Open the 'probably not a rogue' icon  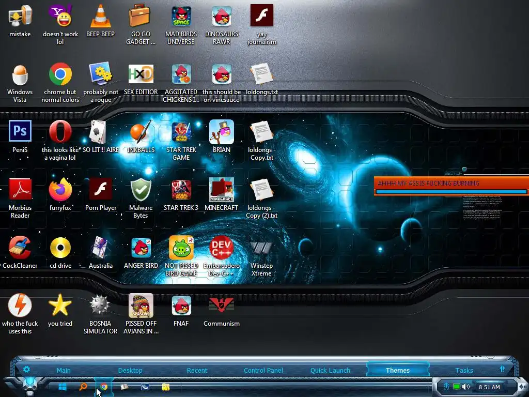[x=100, y=74]
